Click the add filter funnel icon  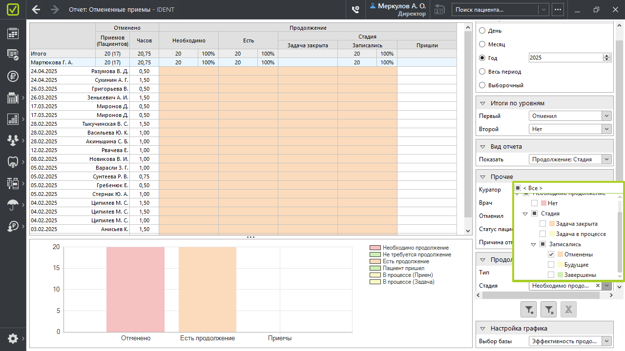point(529,309)
